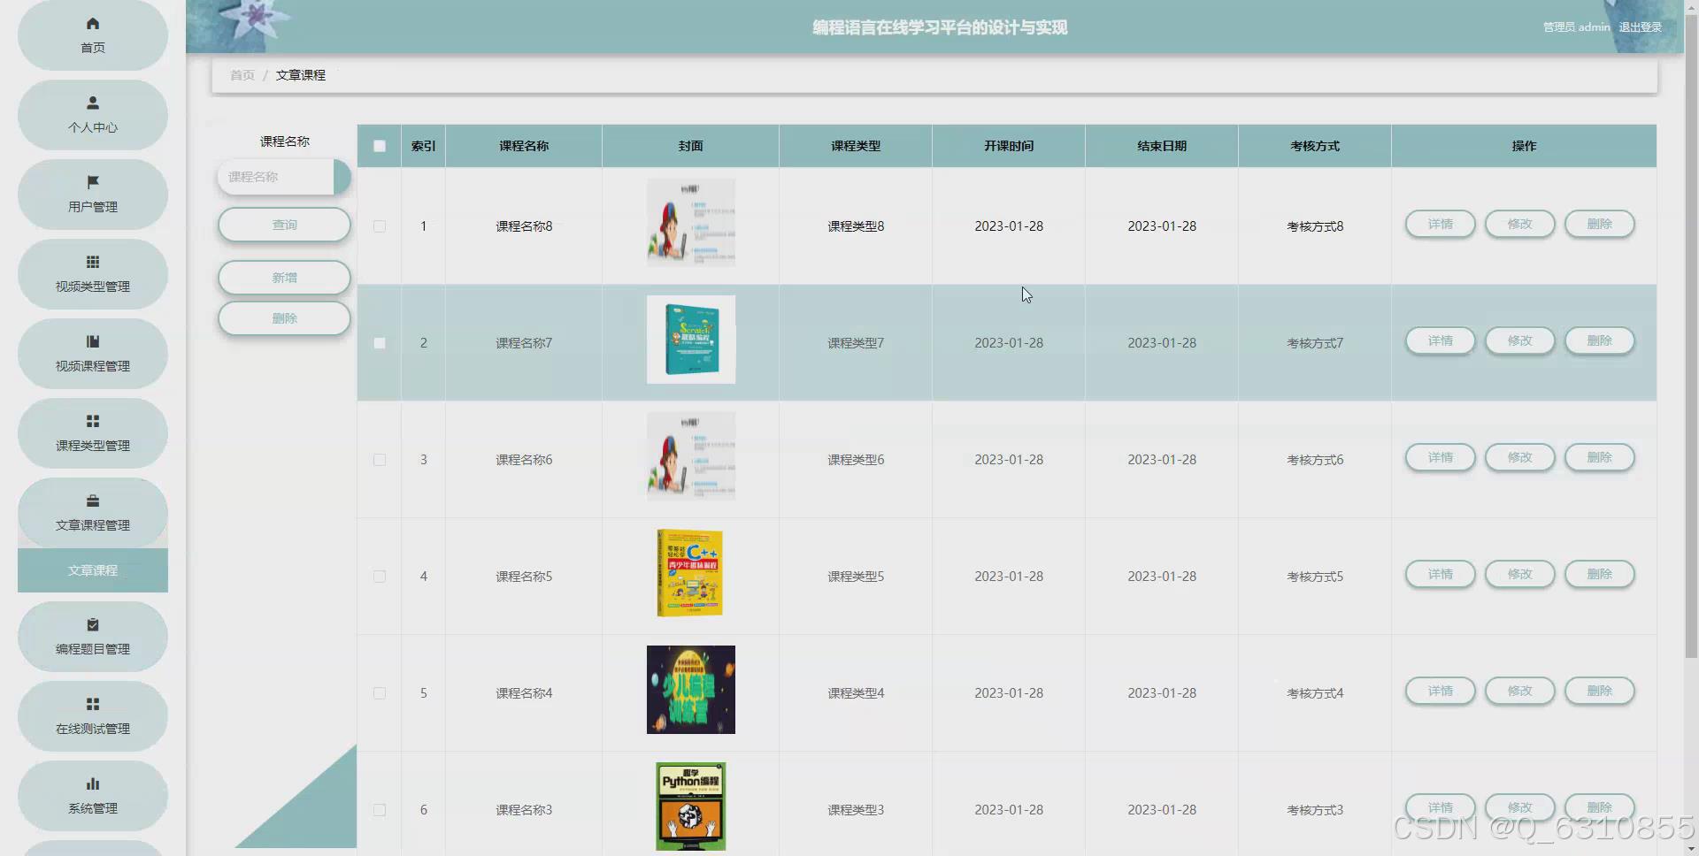Expand 视频类型管理 sidebar menu
This screenshot has height=856, width=1699.
93,274
